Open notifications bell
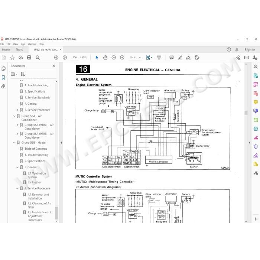260x260 pixels. point(237,49)
